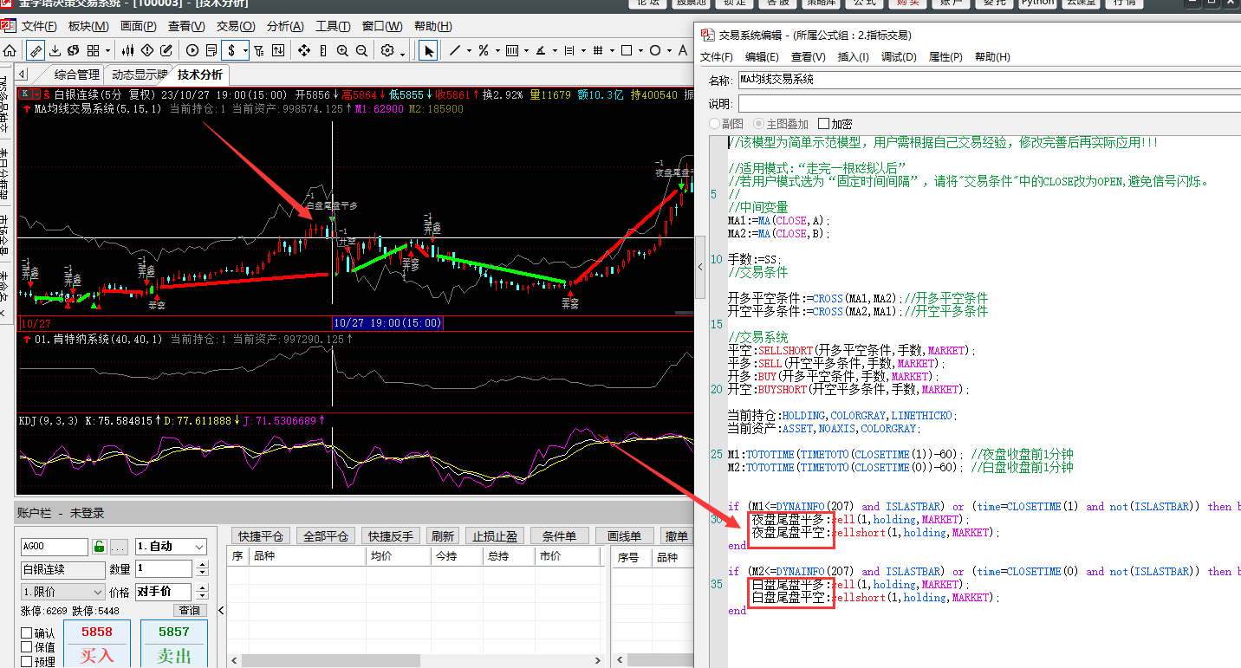Click the 全部平仓 button
Image resolution: width=1241 pixels, height=668 pixels.
tap(326, 536)
